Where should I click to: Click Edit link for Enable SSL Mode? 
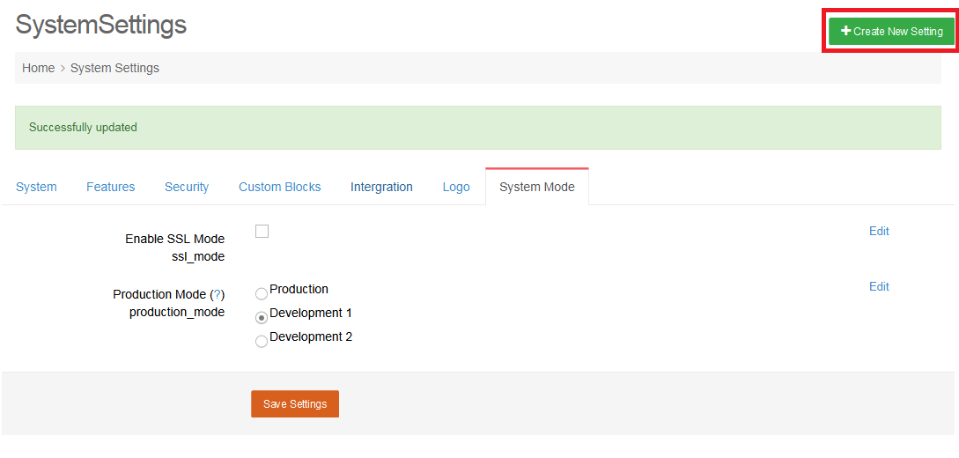(x=879, y=232)
